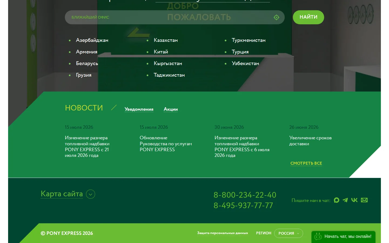Click the geolocation target icon in search field
Image resolution: width=389 pixels, height=243 pixels.
point(276,17)
